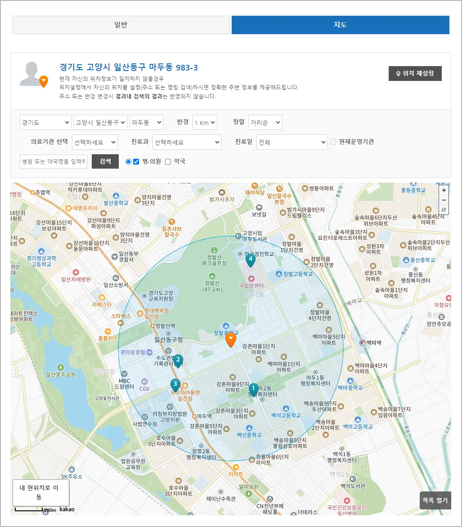
Task: Click the 위치 재설정 button
Action: (415, 73)
